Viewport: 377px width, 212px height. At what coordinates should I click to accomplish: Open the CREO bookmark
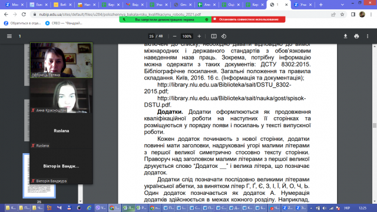[x=64, y=23]
